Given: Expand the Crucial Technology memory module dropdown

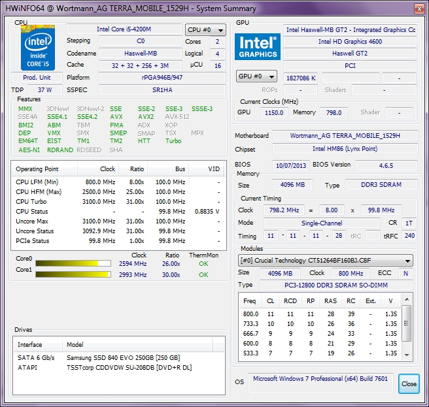Looking at the screenshot, I should tap(325, 261).
